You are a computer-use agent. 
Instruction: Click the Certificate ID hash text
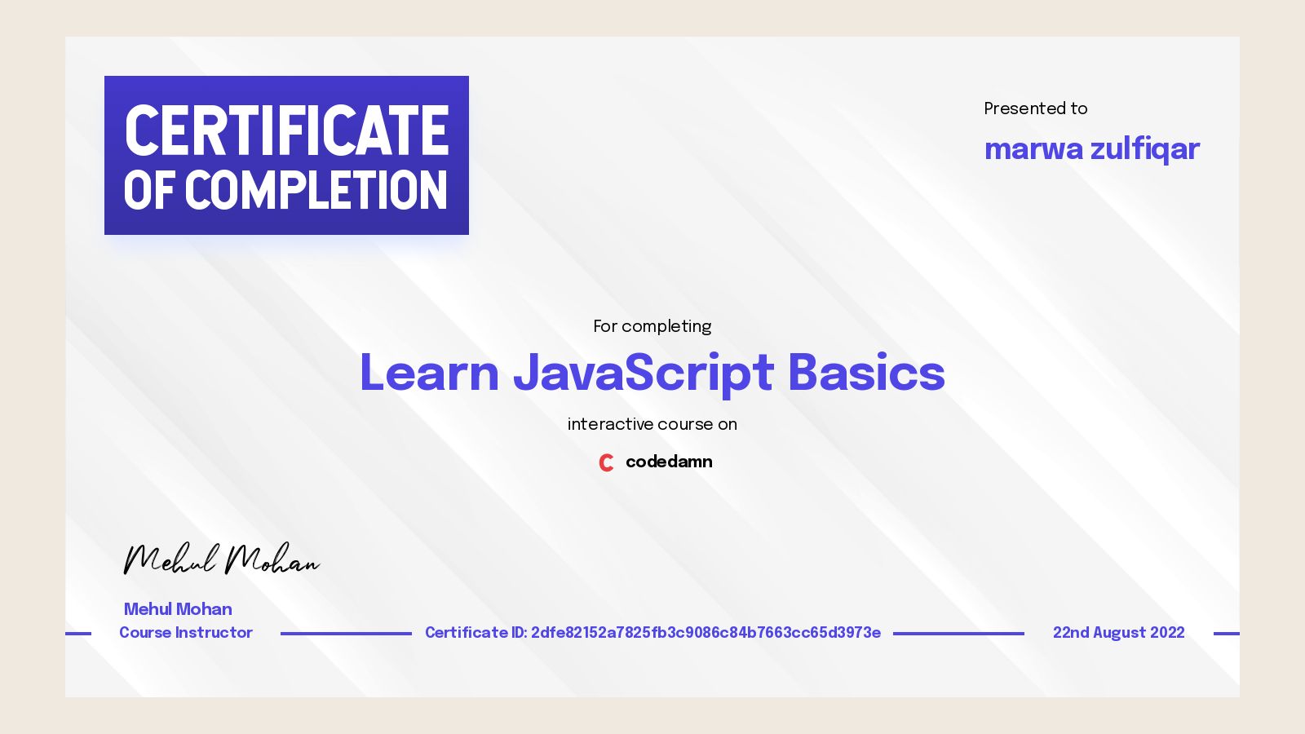click(x=652, y=633)
